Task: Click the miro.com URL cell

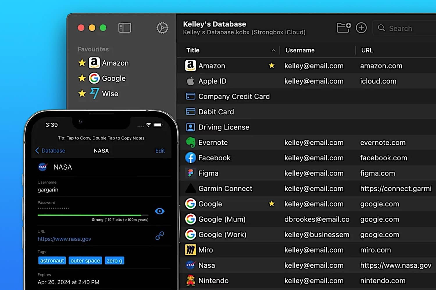Action: tap(376, 250)
